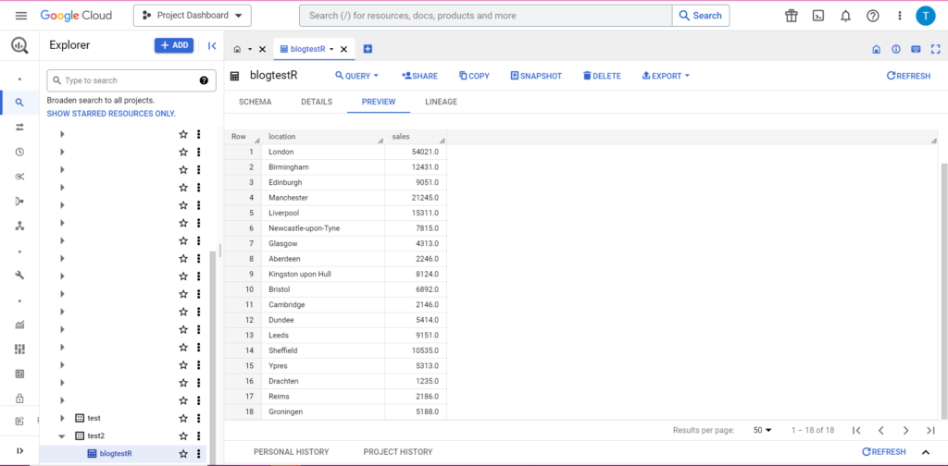The width and height of the screenshot is (948, 466).
Task: Click the SHOW STARRED RESOURCES ONLY link
Action: [x=111, y=114]
